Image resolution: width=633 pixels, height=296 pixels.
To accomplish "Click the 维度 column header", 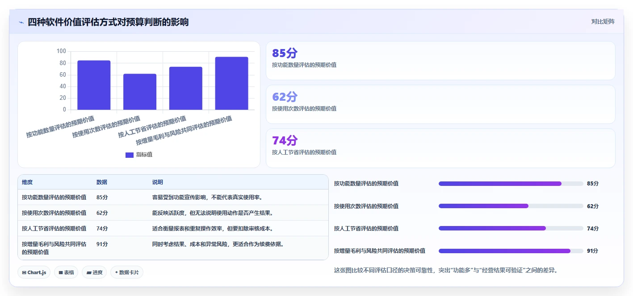I will [27, 182].
